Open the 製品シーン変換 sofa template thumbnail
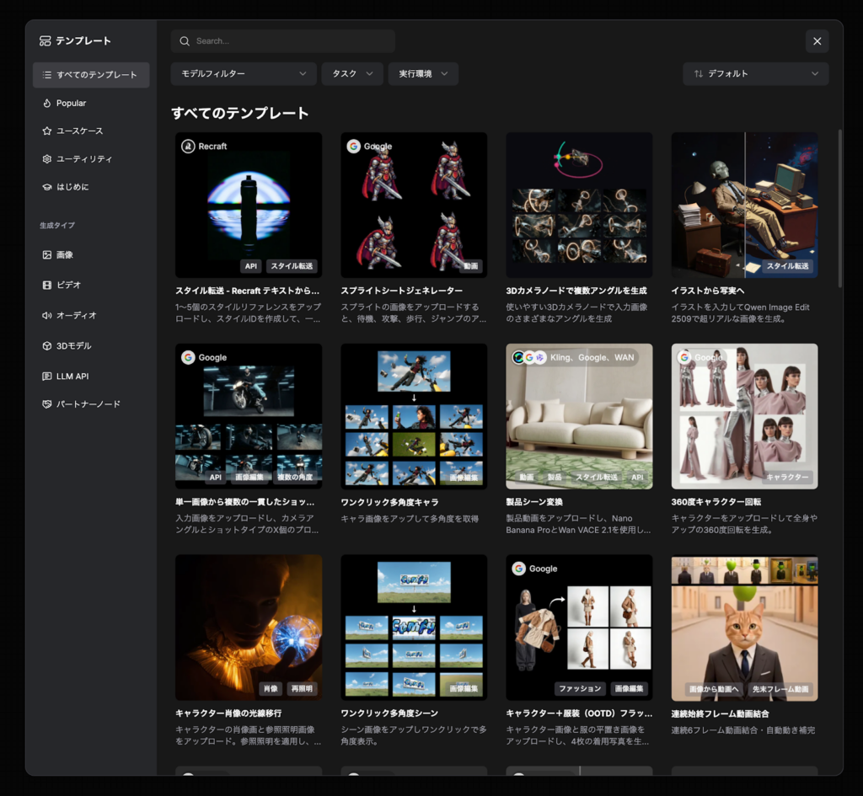This screenshot has width=863, height=796. click(x=579, y=415)
